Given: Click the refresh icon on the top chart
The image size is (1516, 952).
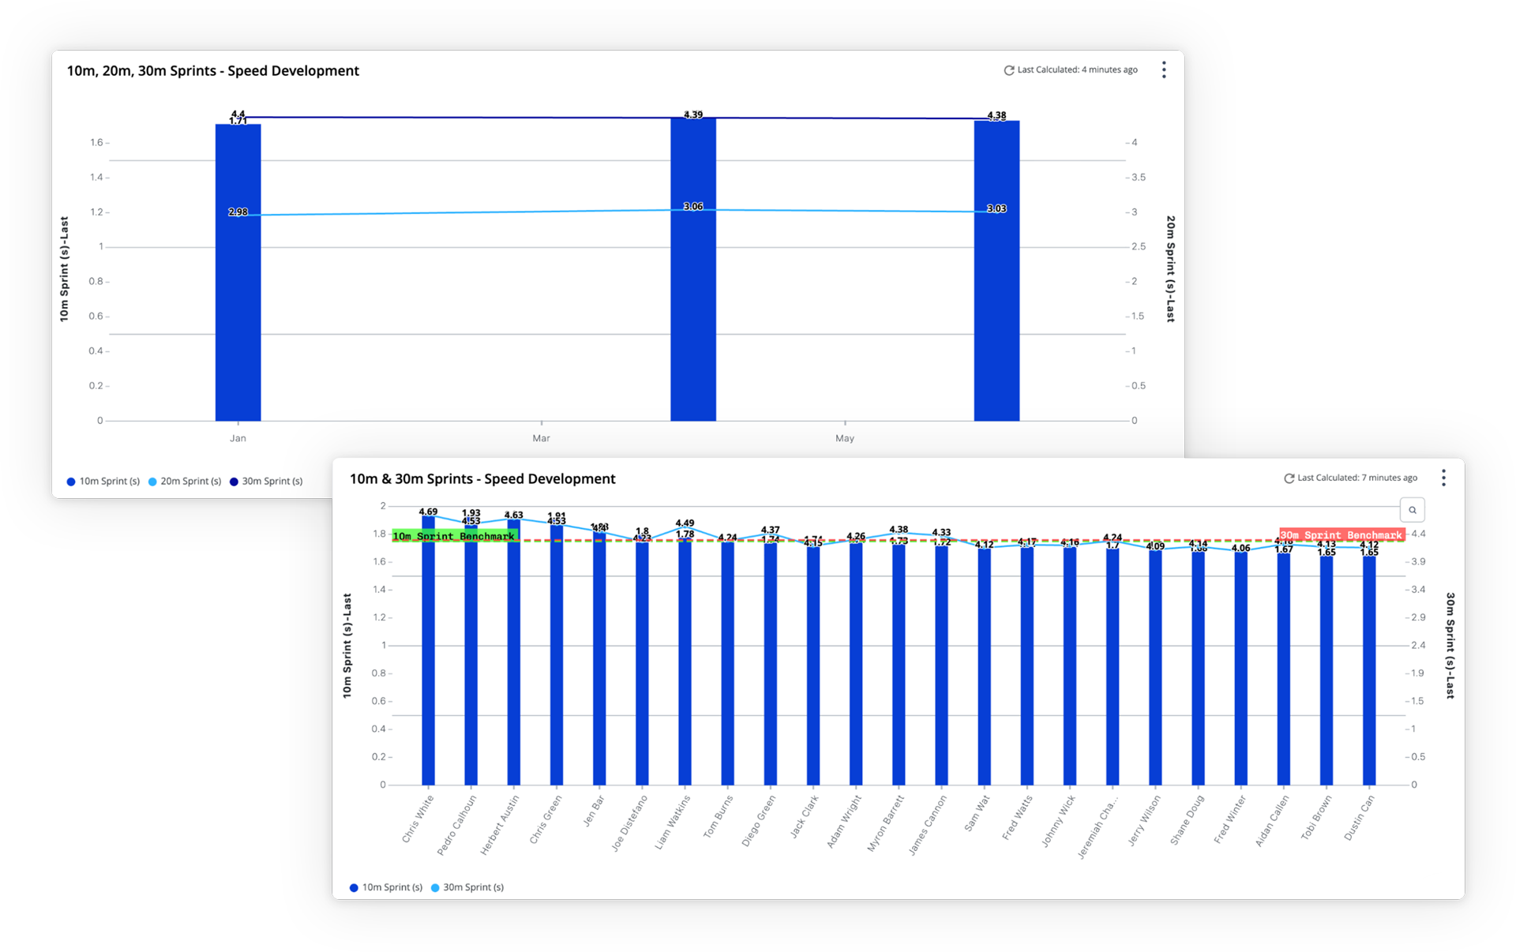Looking at the screenshot, I should (x=1008, y=70).
